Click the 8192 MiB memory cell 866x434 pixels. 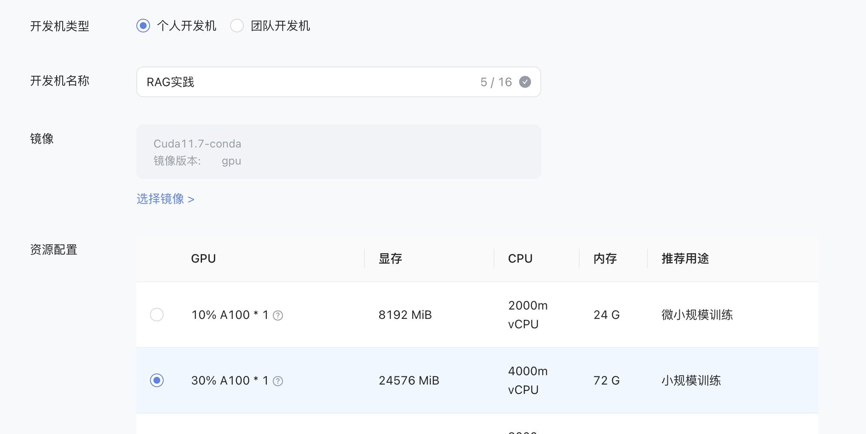pyautogui.click(x=405, y=315)
